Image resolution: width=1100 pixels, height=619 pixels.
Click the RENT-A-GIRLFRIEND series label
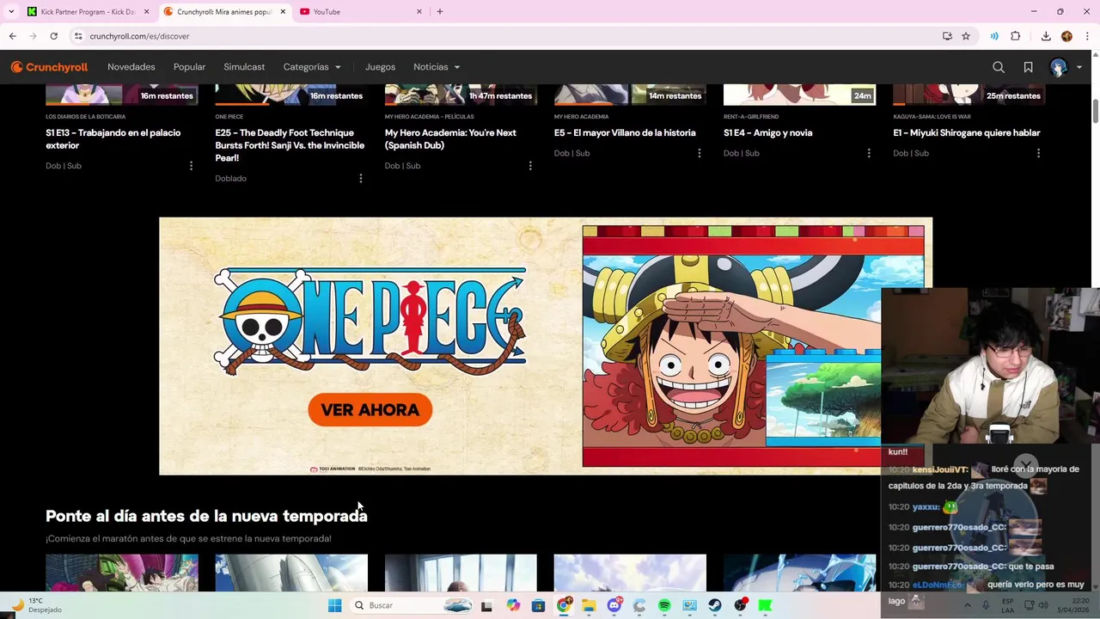(x=751, y=116)
